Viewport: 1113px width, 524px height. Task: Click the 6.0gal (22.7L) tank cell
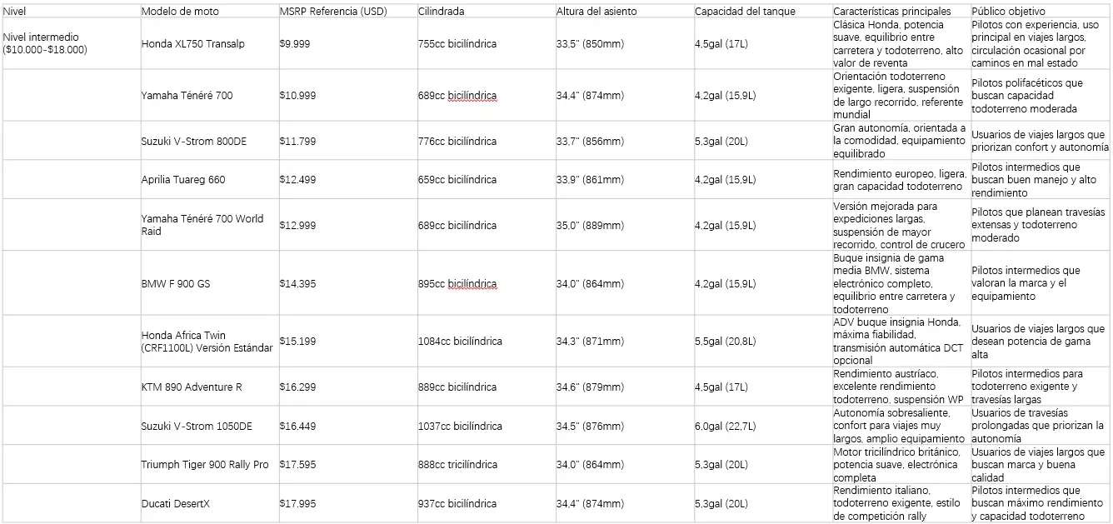[762, 426]
